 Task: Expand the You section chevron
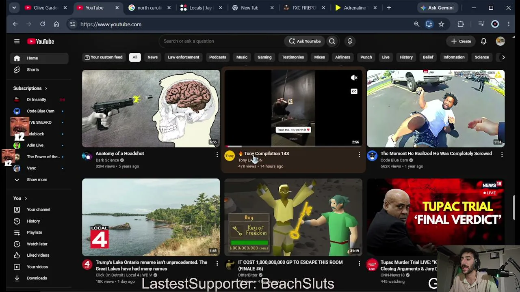[26, 199]
